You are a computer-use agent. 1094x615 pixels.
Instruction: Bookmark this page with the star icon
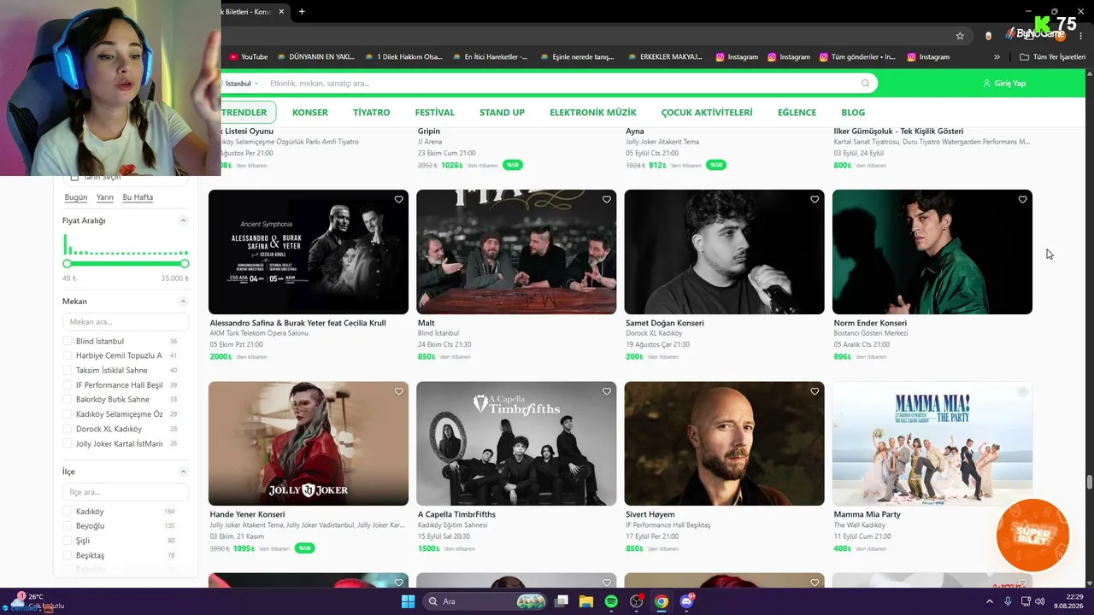click(x=960, y=36)
